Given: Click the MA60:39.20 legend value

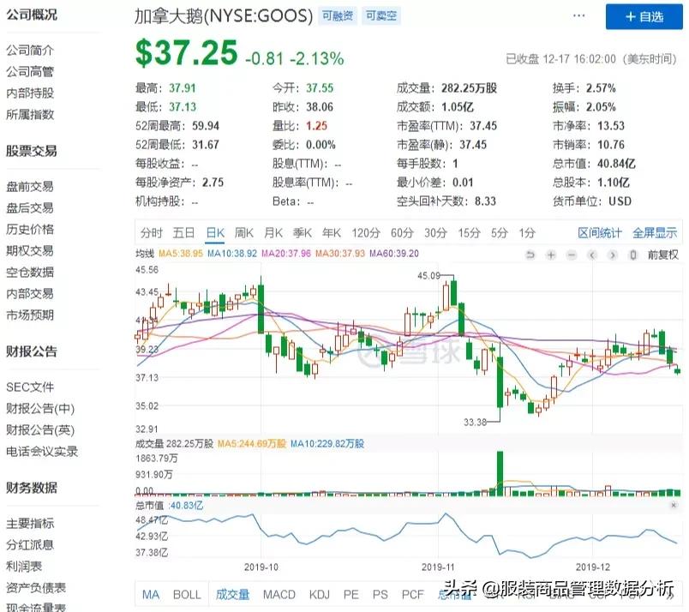Looking at the screenshot, I should pyautogui.click(x=394, y=254).
